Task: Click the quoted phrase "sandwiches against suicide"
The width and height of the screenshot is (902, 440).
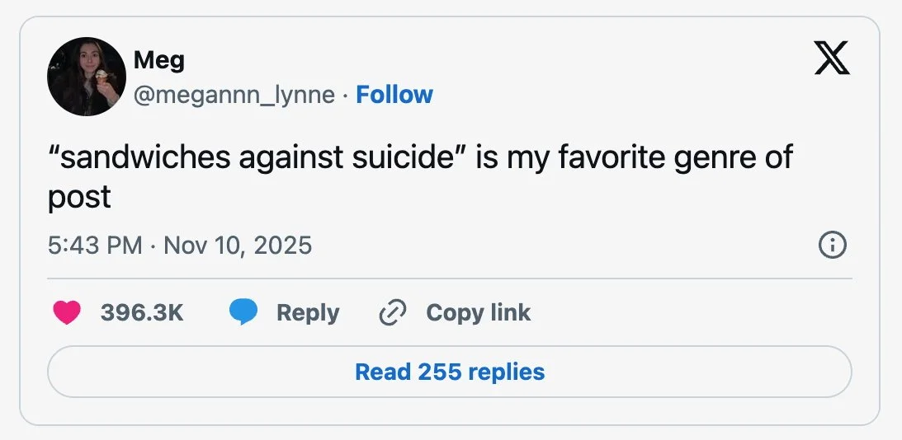Action: click(258, 157)
